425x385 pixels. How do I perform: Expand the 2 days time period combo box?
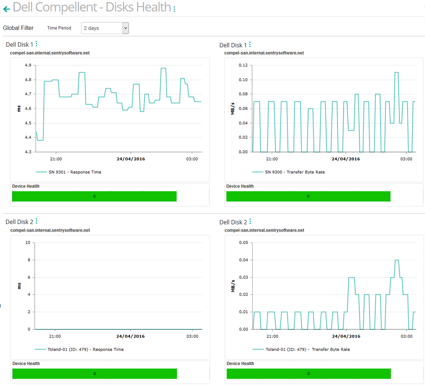pos(104,28)
